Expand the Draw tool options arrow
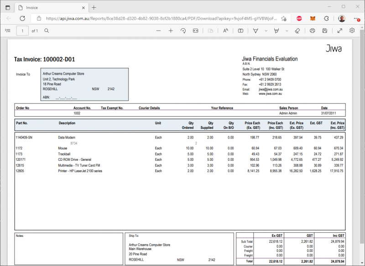The height and width of the screenshot is (266, 365). click(x=266, y=31)
